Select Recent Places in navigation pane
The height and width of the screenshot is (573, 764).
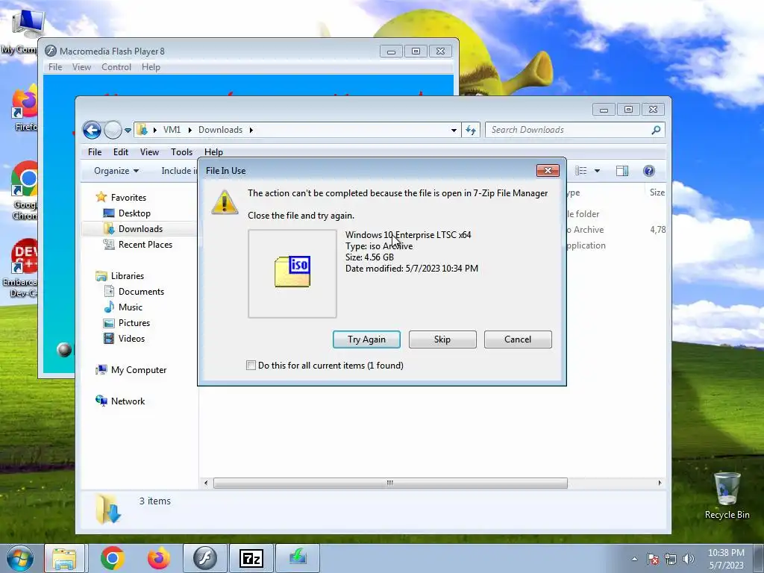[x=145, y=245]
